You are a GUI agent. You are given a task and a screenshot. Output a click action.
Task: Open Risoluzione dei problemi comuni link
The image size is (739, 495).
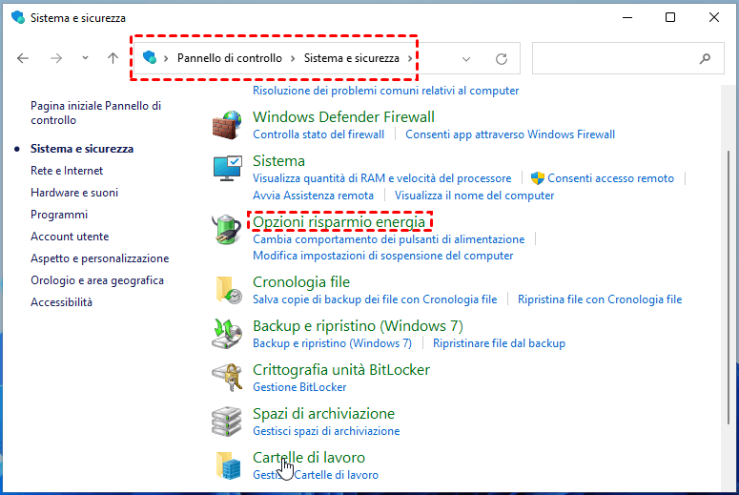385,91
